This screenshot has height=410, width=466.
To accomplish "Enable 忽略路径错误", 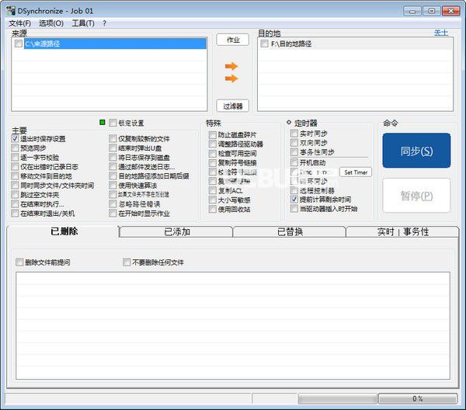I will pos(113,203).
